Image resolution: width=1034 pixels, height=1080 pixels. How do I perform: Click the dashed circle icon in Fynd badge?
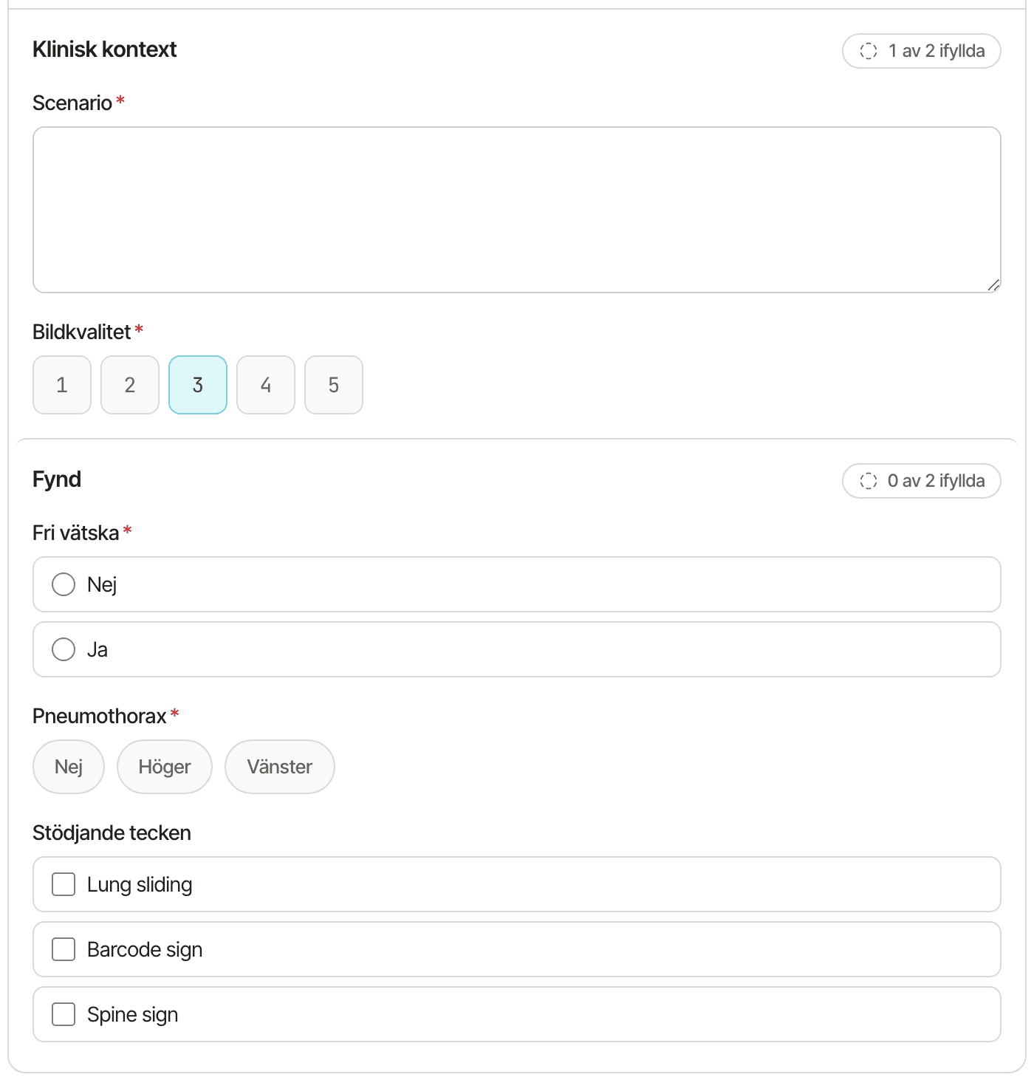869,481
